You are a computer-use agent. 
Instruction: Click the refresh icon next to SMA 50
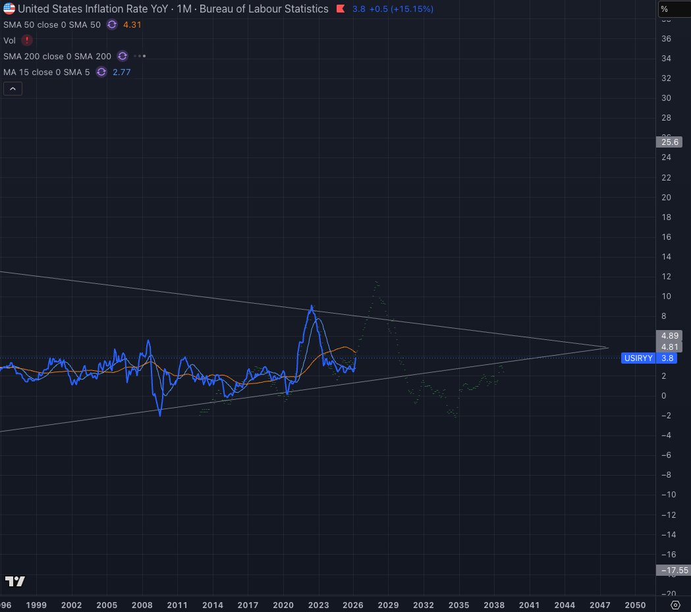pos(112,24)
